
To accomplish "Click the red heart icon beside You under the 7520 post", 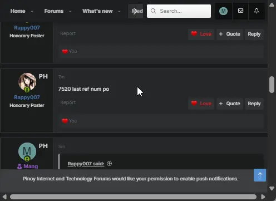I will click(x=65, y=121).
